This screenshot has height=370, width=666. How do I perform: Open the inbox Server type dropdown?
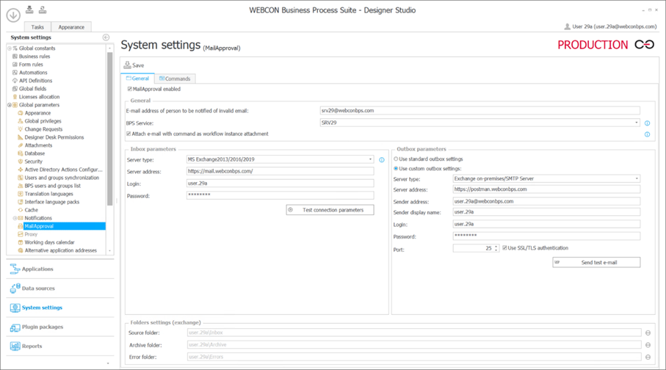(x=370, y=159)
